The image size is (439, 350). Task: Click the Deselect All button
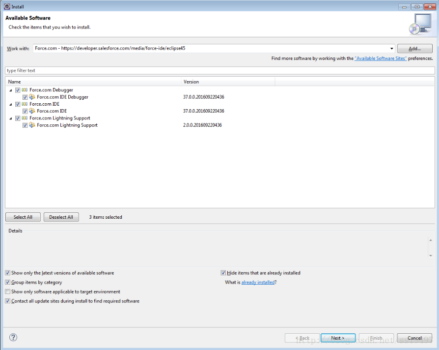point(61,217)
